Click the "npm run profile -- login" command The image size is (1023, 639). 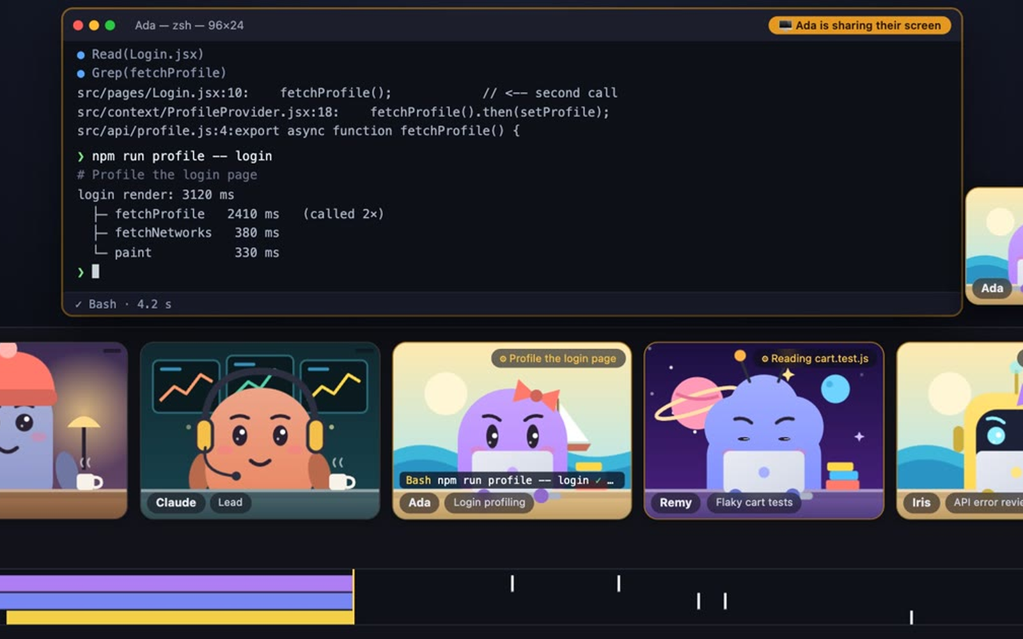182,157
